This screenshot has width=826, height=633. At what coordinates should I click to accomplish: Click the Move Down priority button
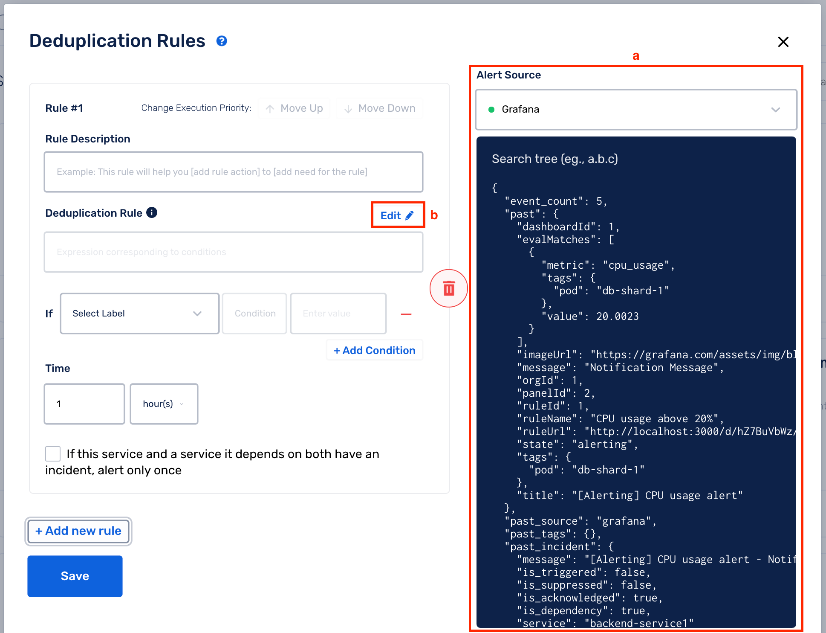pyautogui.click(x=379, y=108)
